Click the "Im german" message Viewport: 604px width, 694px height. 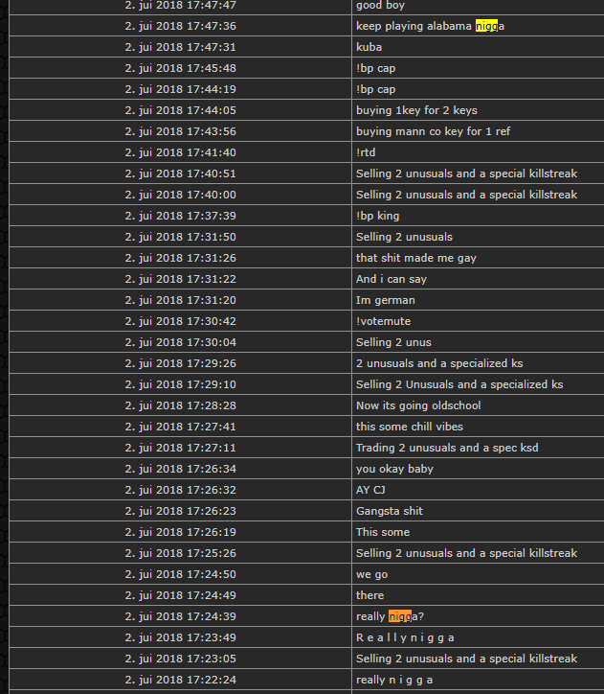385,300
